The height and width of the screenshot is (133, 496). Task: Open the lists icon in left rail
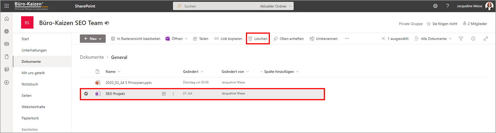pos(6,69)
